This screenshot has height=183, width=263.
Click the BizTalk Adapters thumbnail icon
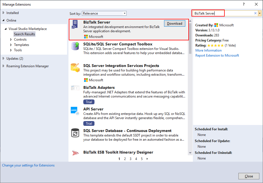(75, 88)
